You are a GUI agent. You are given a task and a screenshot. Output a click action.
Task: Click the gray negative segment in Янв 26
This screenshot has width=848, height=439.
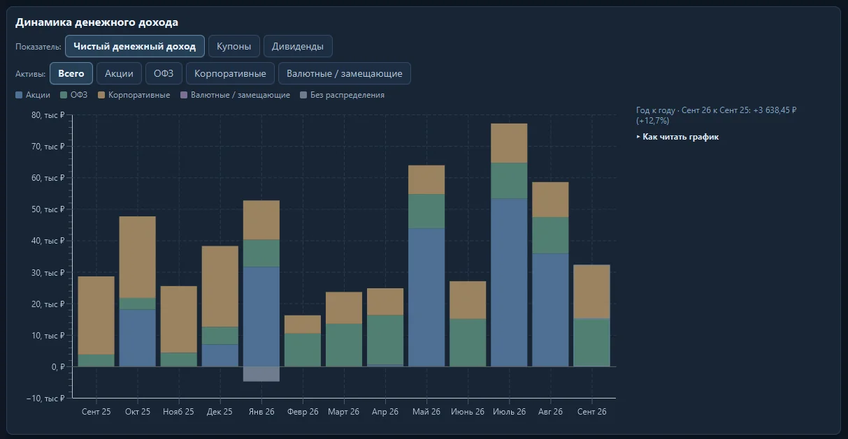pyautogui.click(x=261, y=374)
